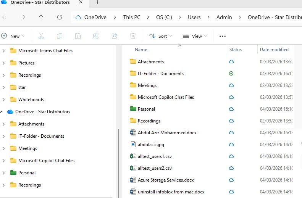
Task: Expand the Whiteboards folder in sidebar
Action: 3,100
